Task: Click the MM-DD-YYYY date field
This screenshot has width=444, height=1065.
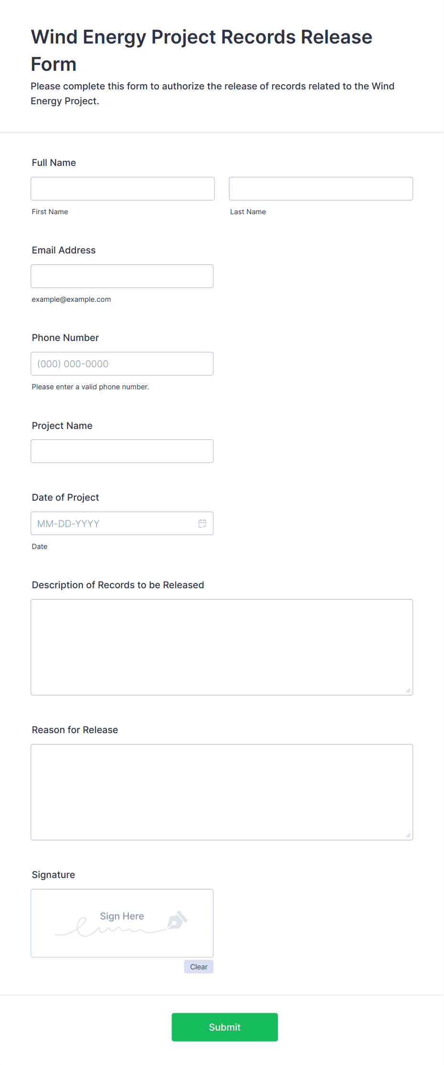Action: [x=122, y=523]
